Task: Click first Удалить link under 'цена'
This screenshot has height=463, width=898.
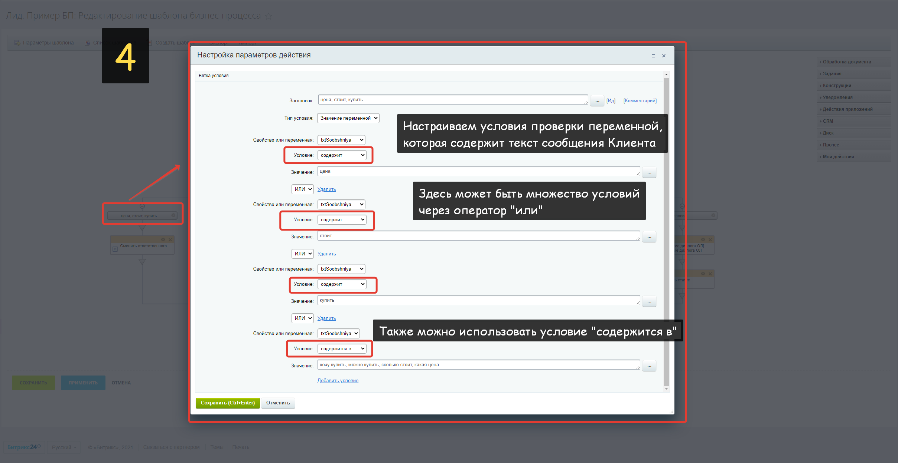Action: [326, 189]
